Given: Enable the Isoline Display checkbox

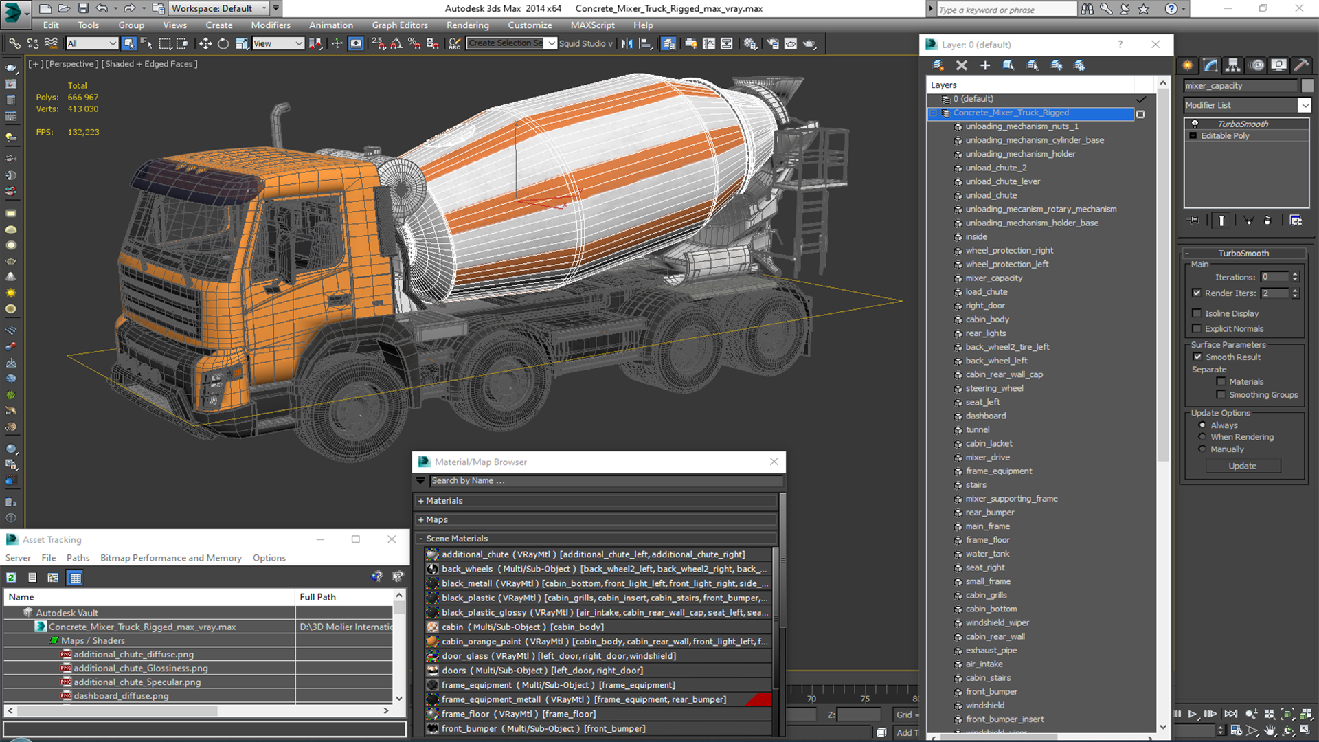Looking at the screenshot, I should point(1197,313).
